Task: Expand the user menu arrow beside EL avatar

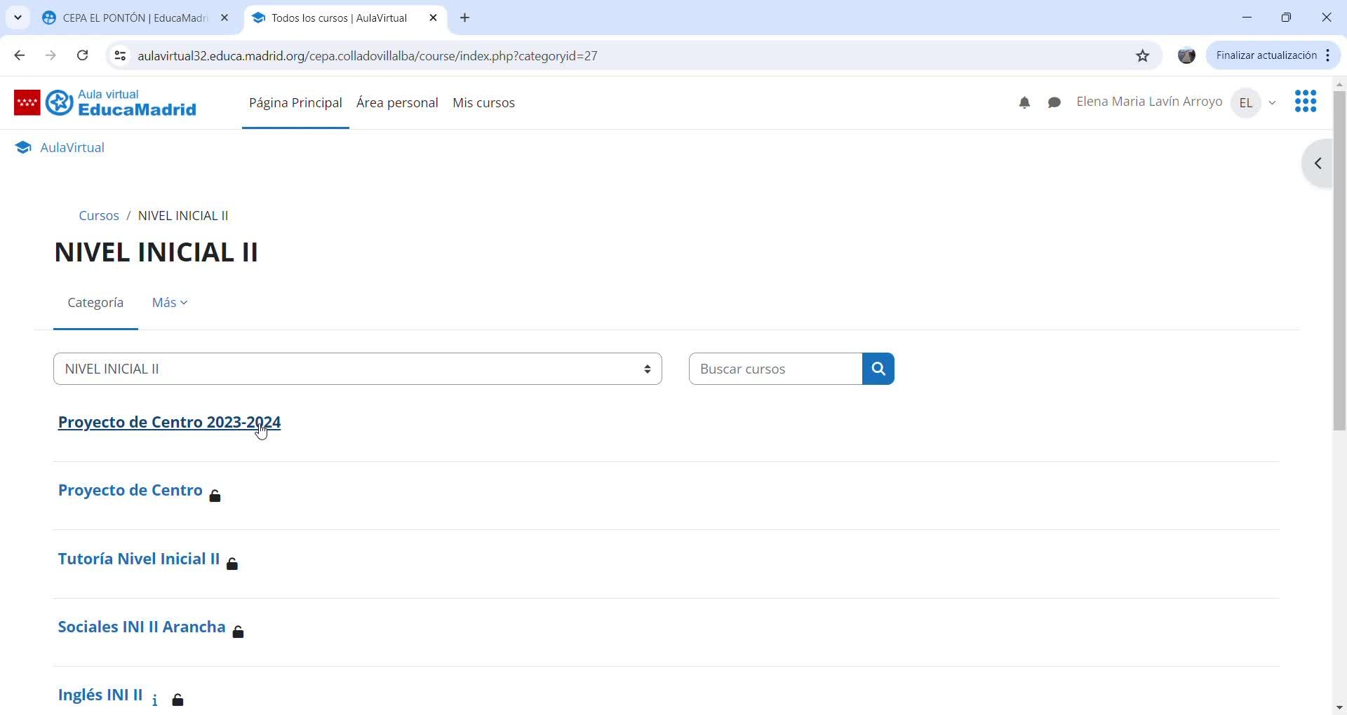Action: [1272, 103]
